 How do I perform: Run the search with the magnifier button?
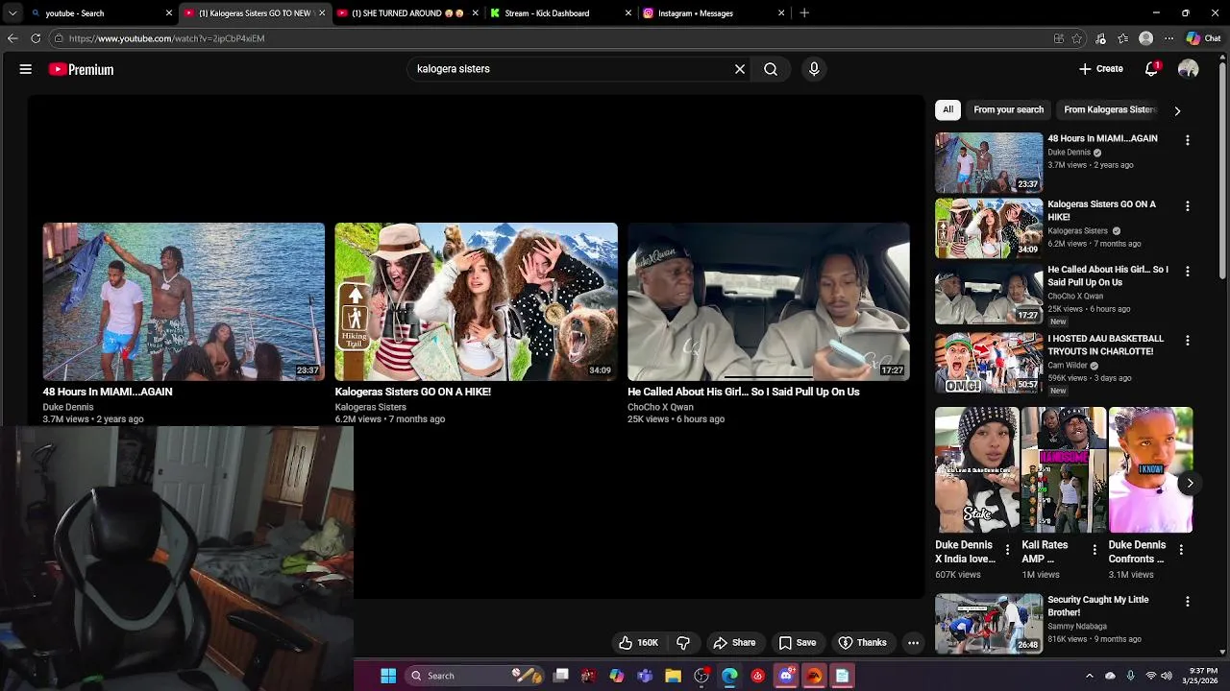771,69
